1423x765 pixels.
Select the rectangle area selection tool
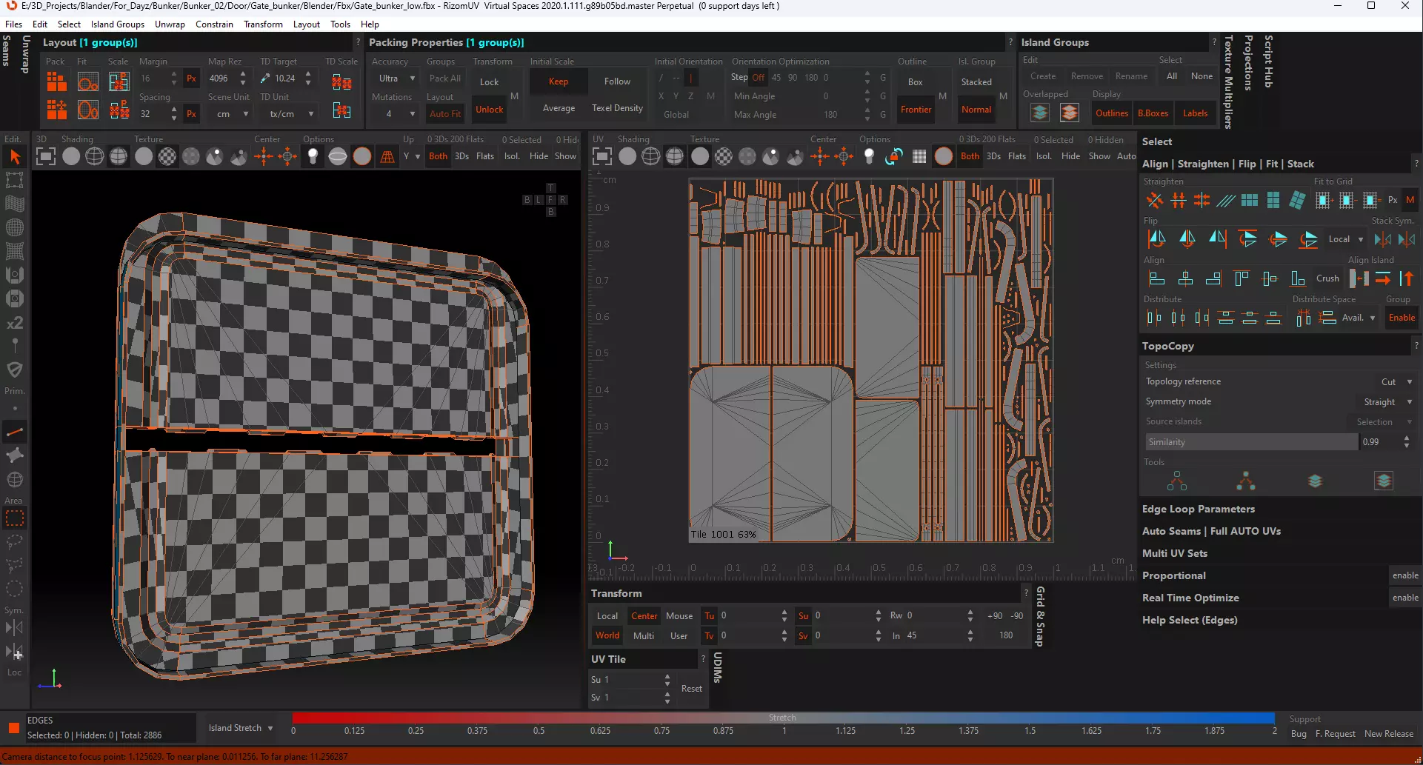15,518
